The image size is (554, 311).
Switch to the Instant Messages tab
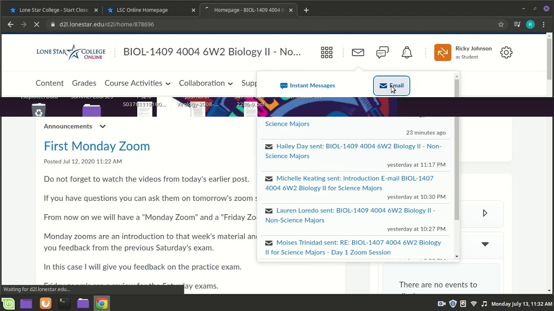pyautogui.click(x=308, y=86)
